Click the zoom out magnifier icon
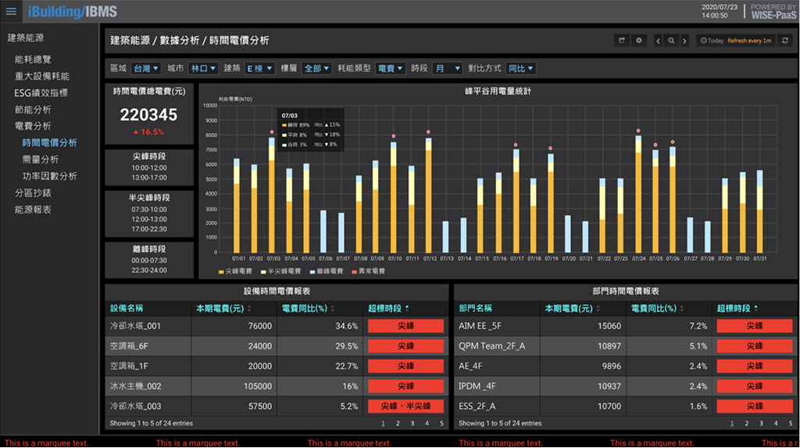Viewport: 800px width, 448px height. (671, 41)
